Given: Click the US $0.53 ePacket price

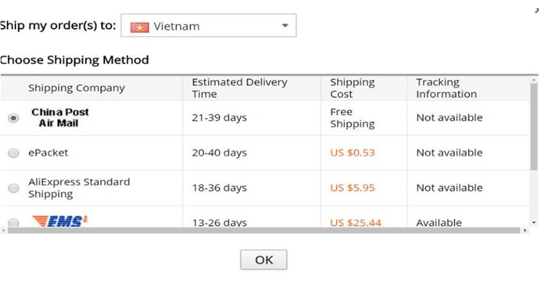Looking at the screenshot, I should [352, 153].
